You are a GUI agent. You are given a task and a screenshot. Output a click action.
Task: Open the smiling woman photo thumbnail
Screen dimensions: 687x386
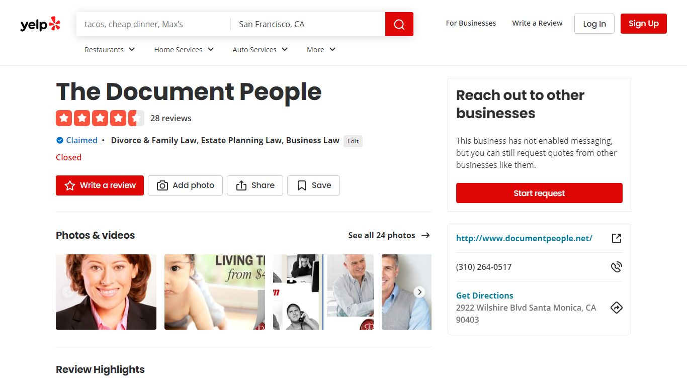pos(106,292)
